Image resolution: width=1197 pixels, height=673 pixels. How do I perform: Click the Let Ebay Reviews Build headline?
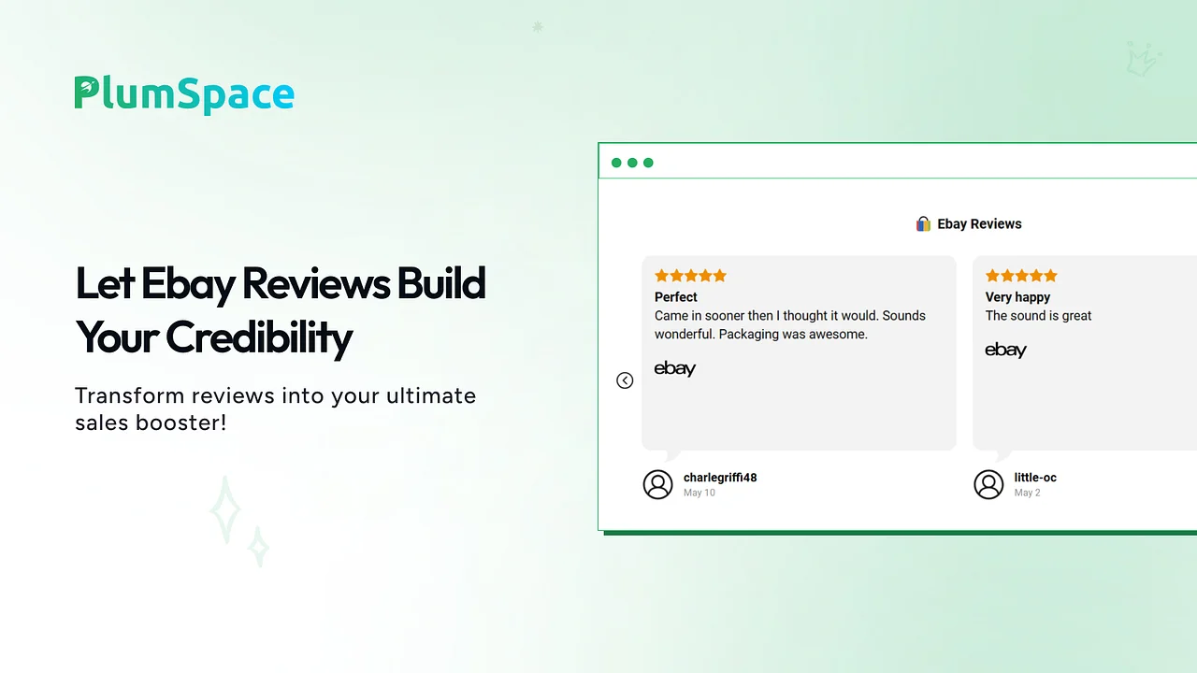pos(280,283)
